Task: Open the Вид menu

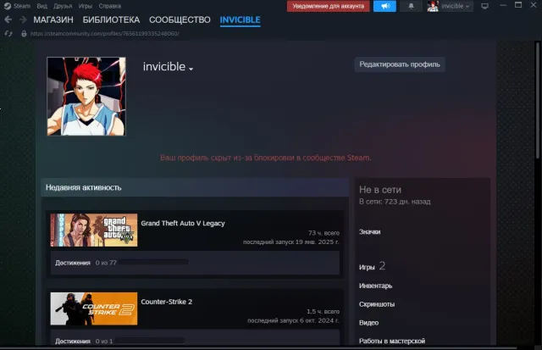Action: click(41, 6)
